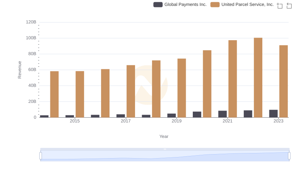Click the 2020 Global Payments bar
This screenshot has height=170, width=296.
click(x=197, y=115)
